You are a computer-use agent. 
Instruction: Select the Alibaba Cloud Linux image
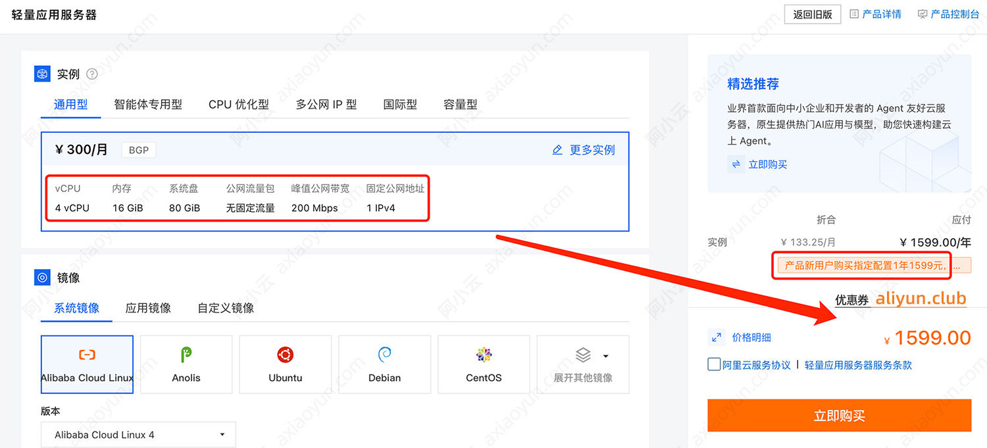click(x=87, y=364)
